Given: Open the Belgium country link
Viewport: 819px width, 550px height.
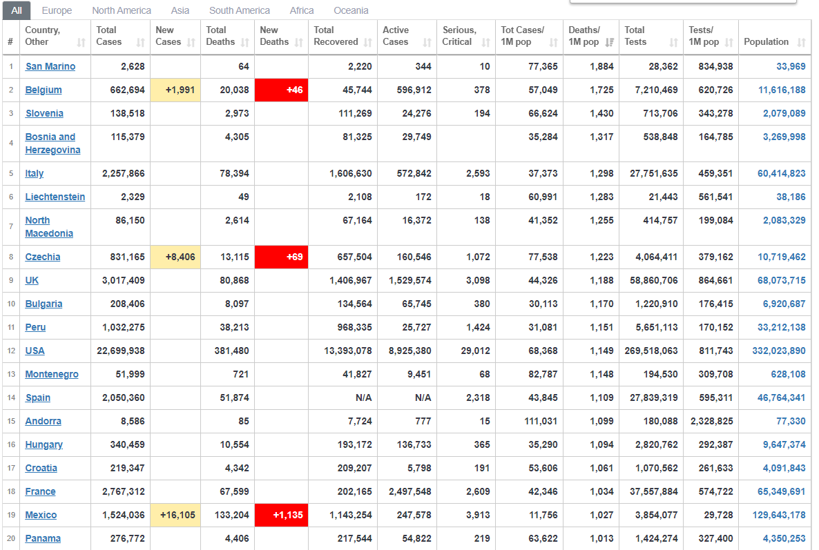Looking at the screenshot, I should coord(44,90).
